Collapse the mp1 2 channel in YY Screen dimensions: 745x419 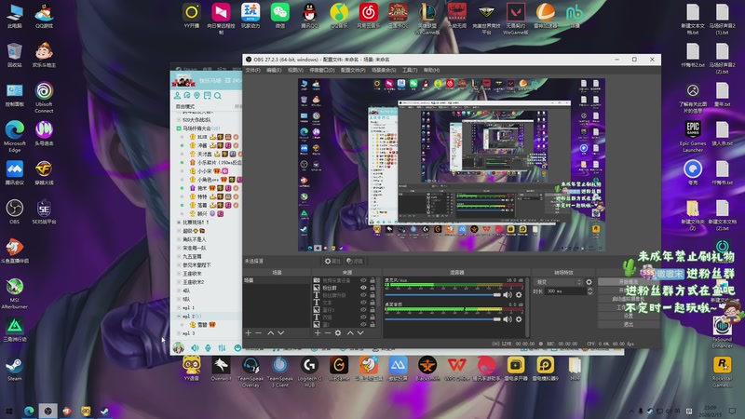coord(179,316)
